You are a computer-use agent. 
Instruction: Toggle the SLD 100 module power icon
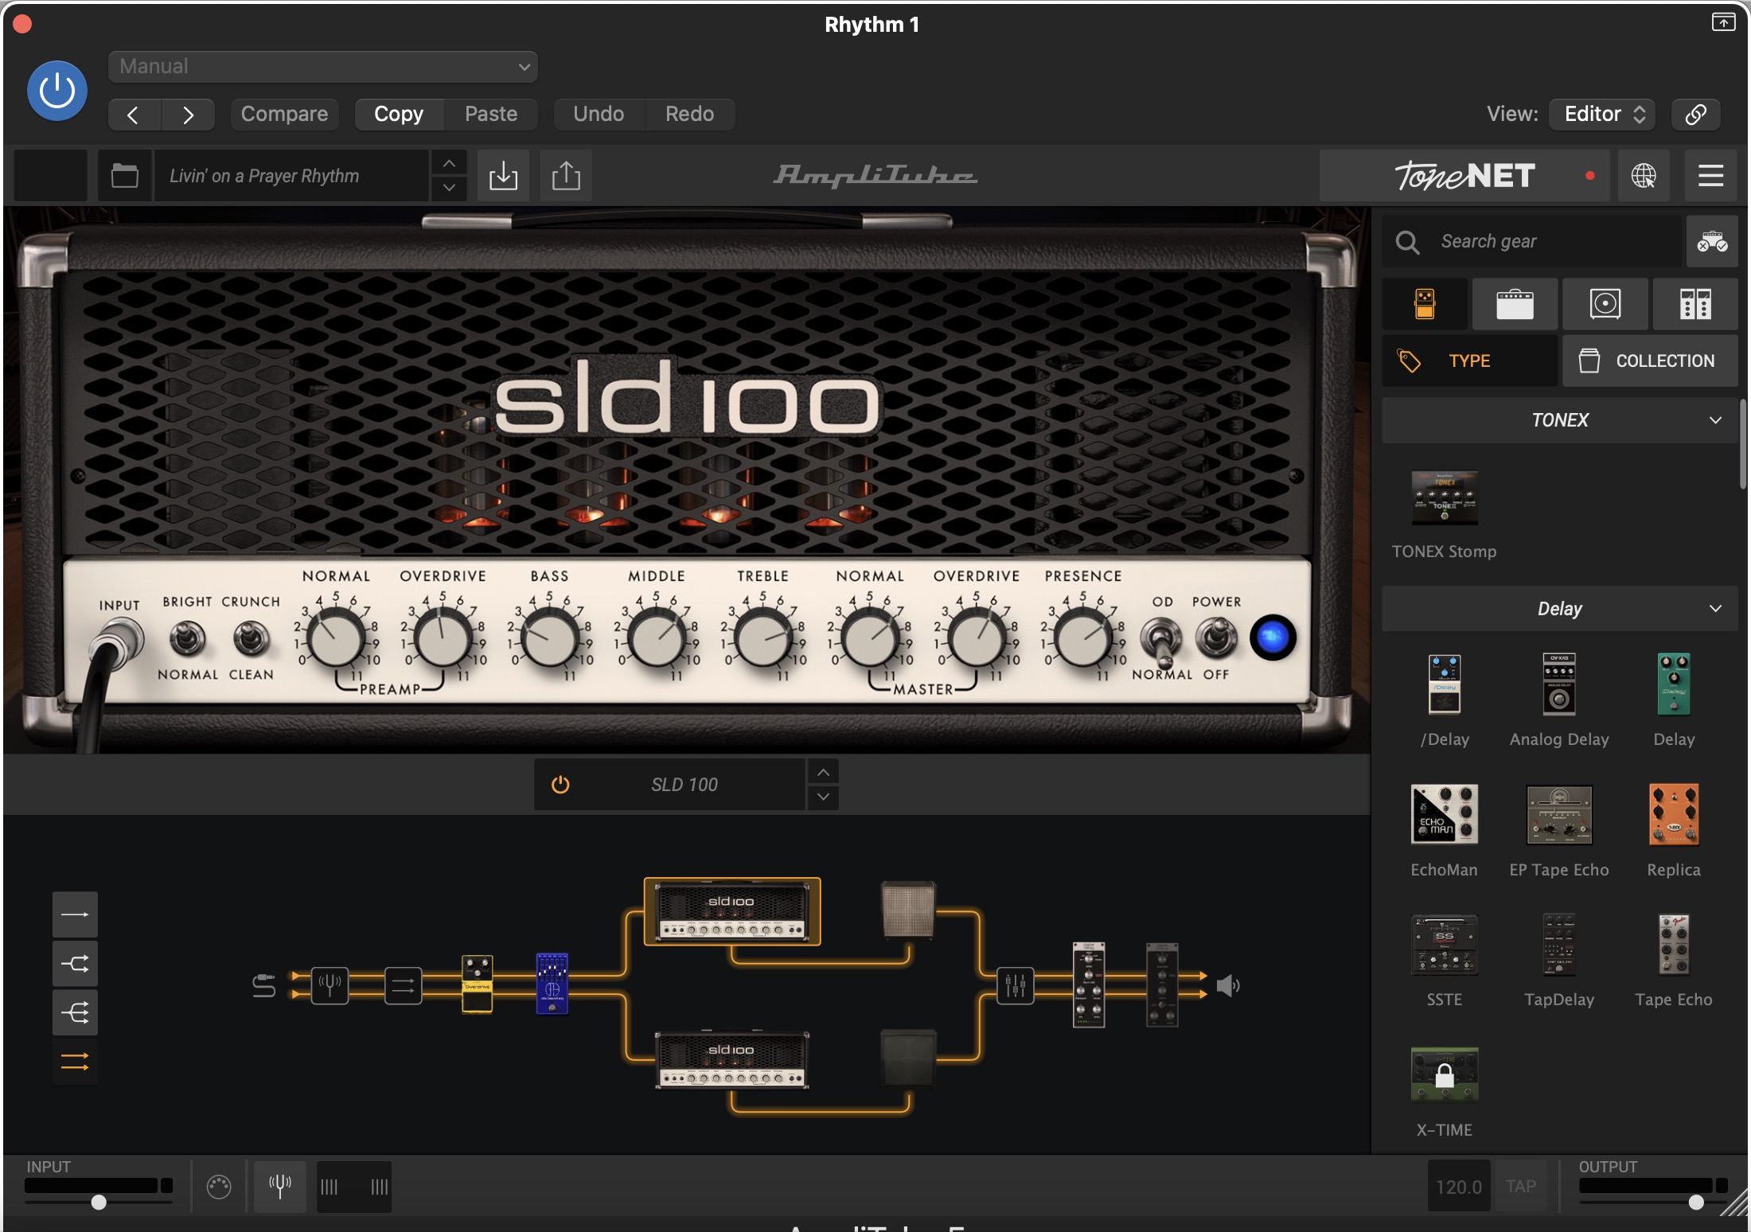(560, 785)
